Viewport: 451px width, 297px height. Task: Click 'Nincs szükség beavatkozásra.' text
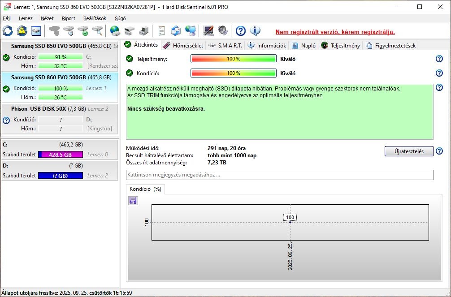(166, 109)
